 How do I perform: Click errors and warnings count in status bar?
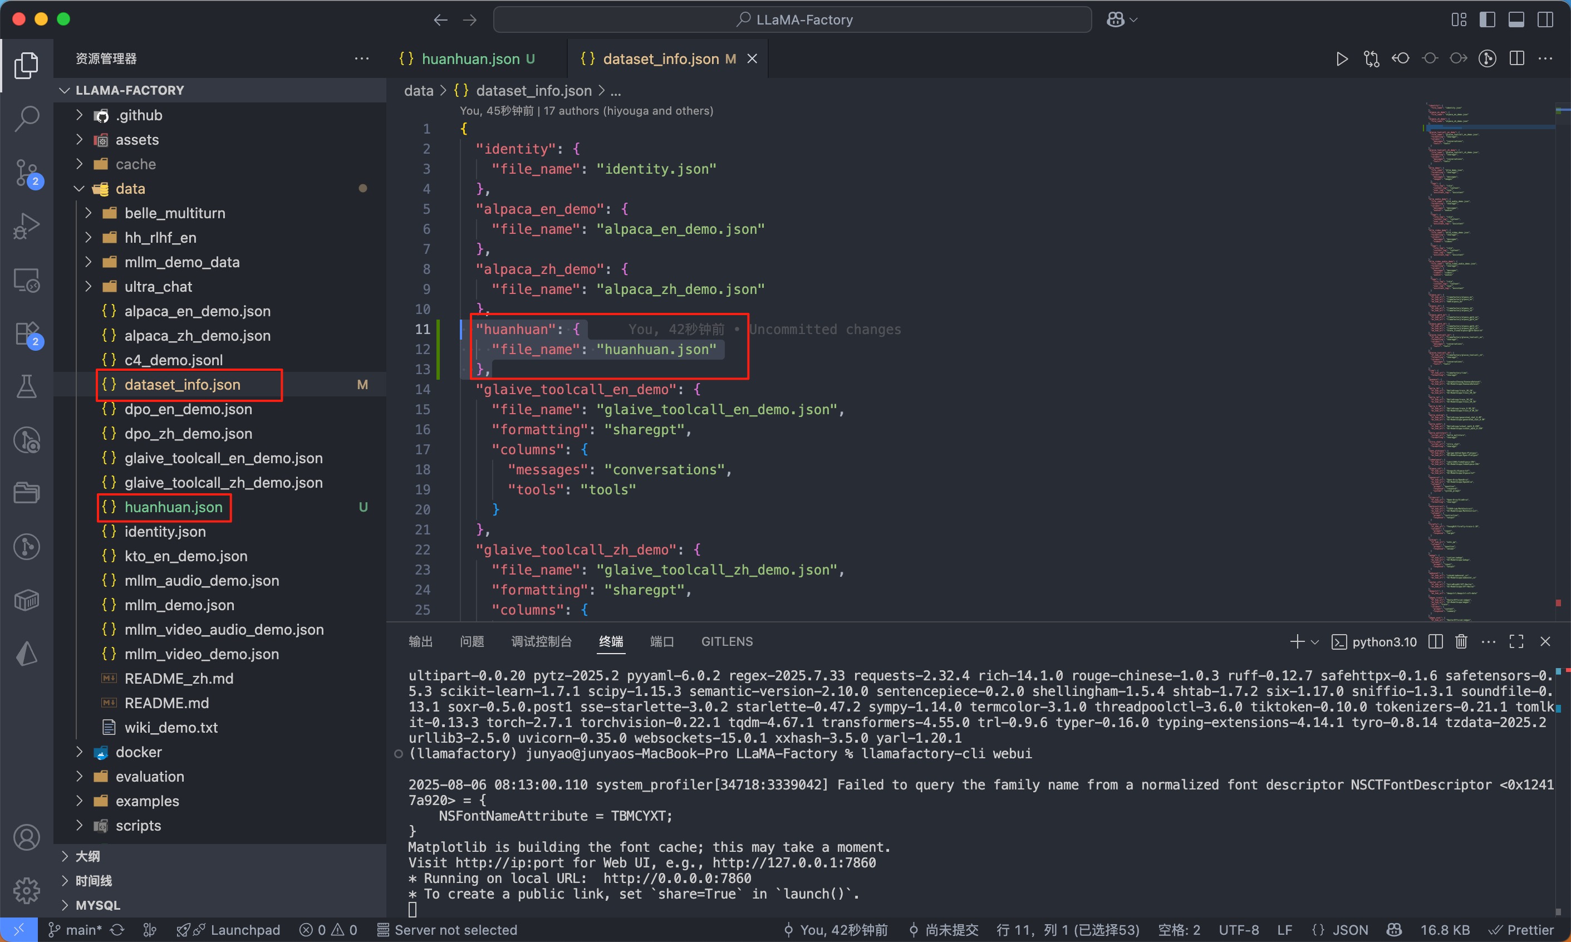coord(329,930)
